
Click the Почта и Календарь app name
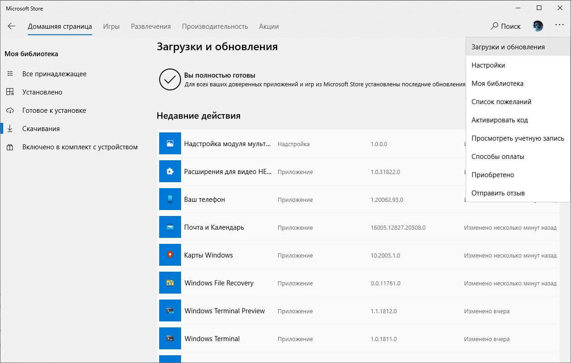tap(214, 227)
